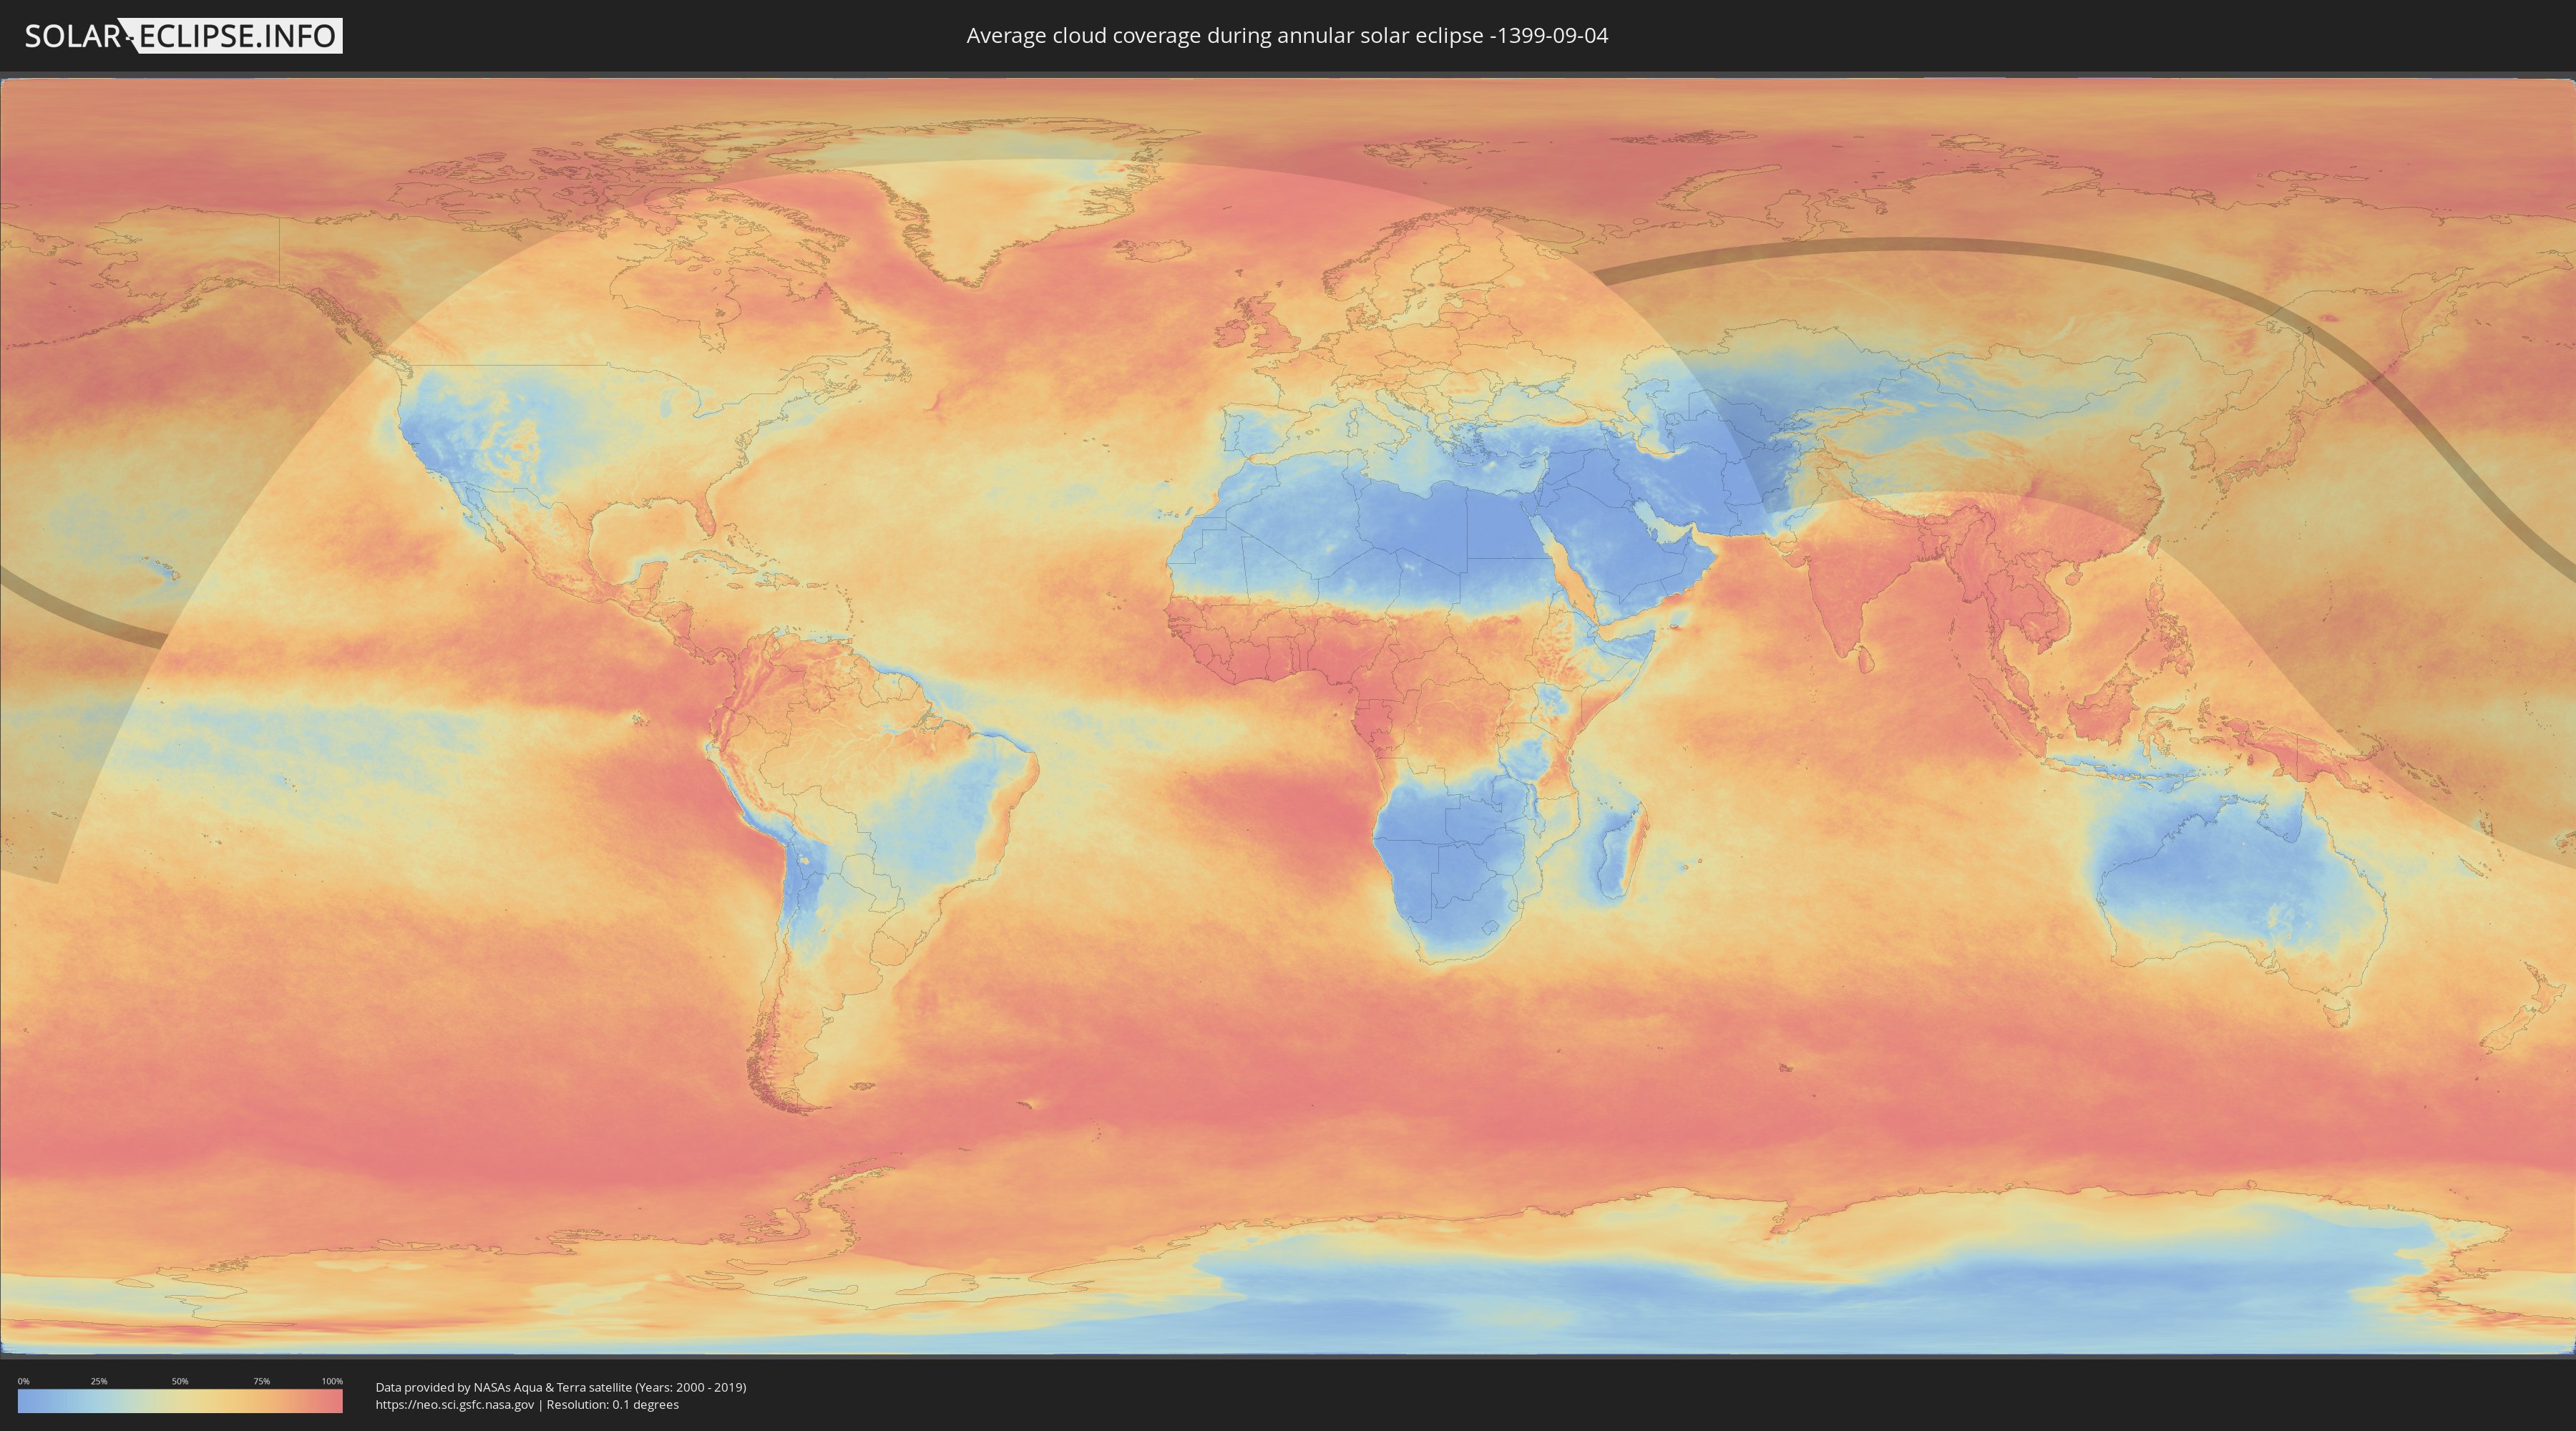Click 'Data provided by NASAs Aqua & Terra satellite' text
This screenshot has height=1431, width=2576.
[x=504, y=1387]
